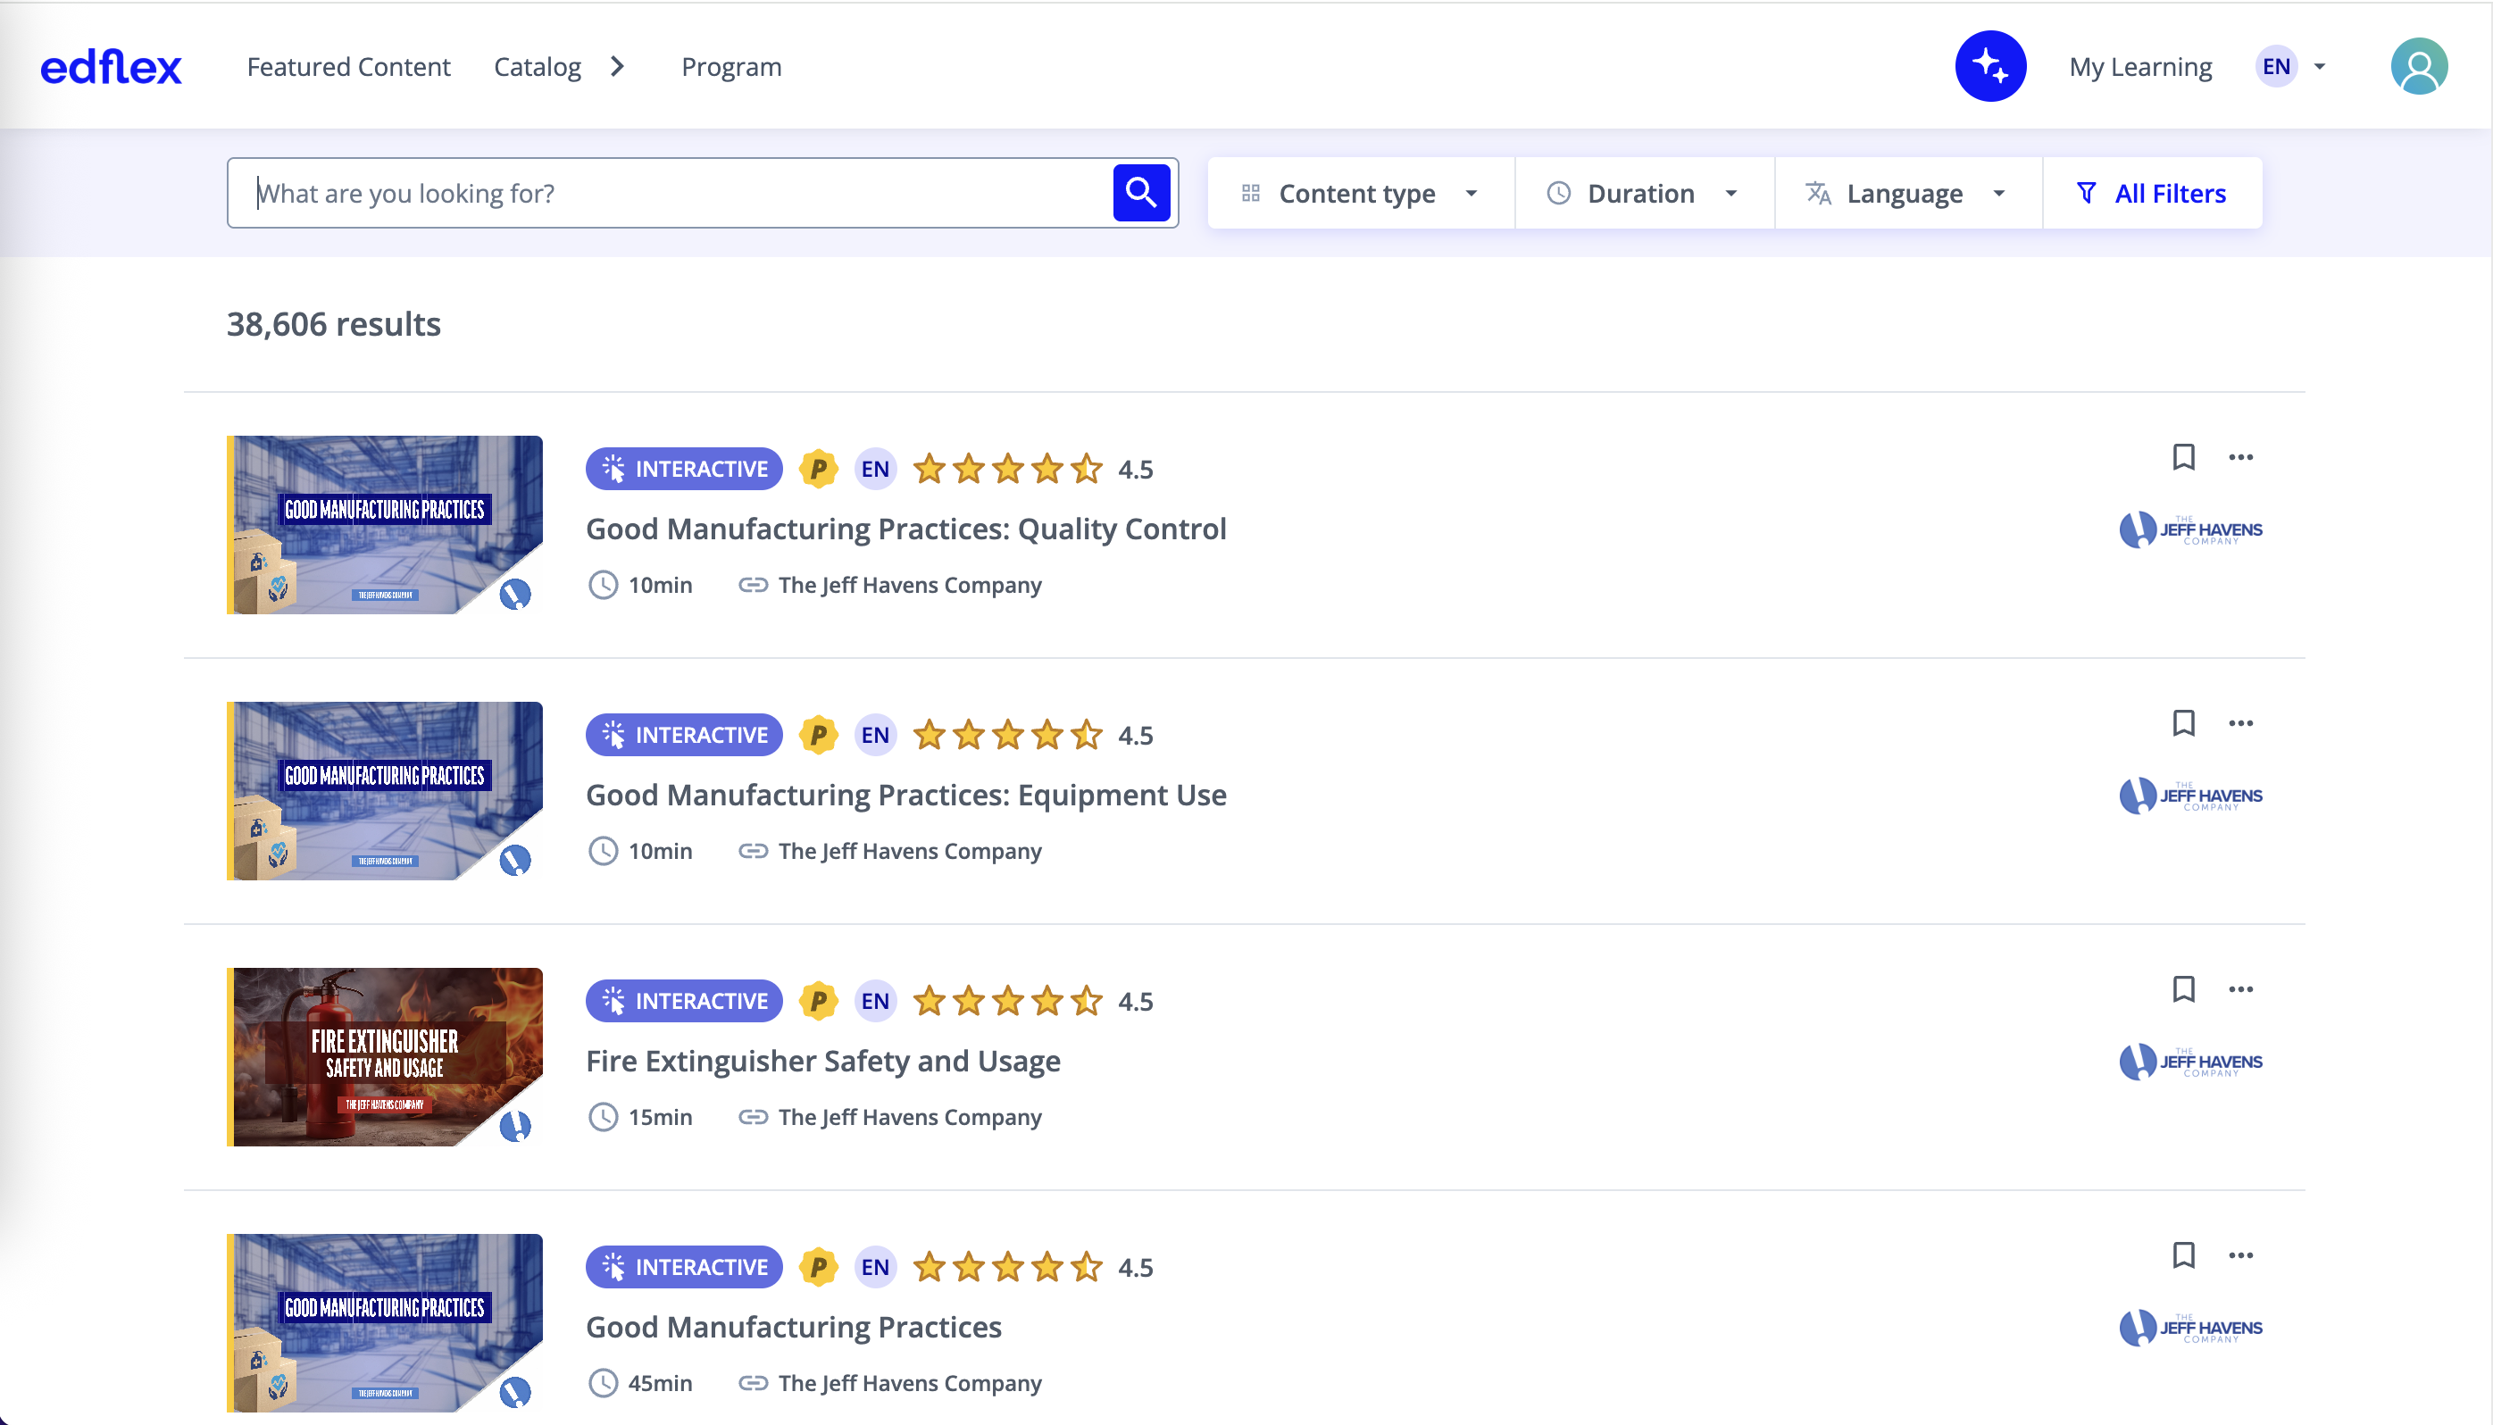Open Good Manufacturing Practices: Equipment Use title
This screenshot has height=1425, width=2493.
(905, 795)
